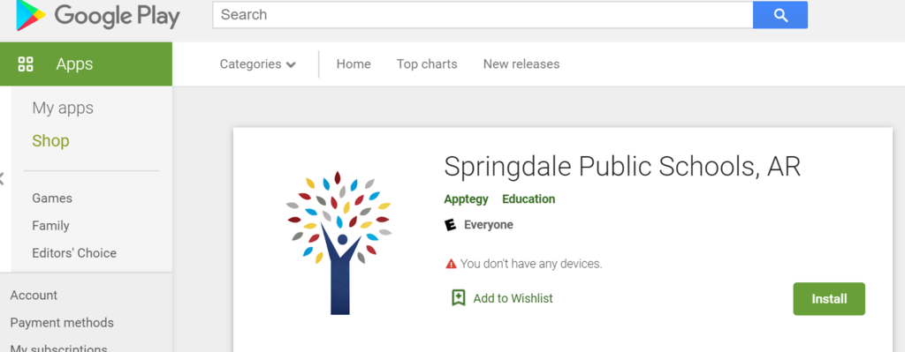The height and width of the screenshot is (352, 905).
Task: Click the Google Play logo
Action: click(98, 16)
